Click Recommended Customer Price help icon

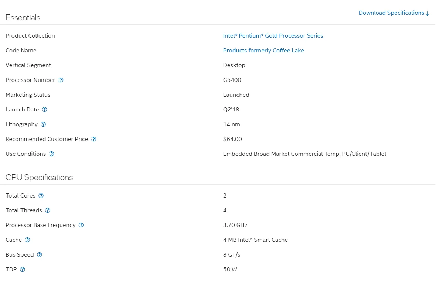tap(93, 139)
